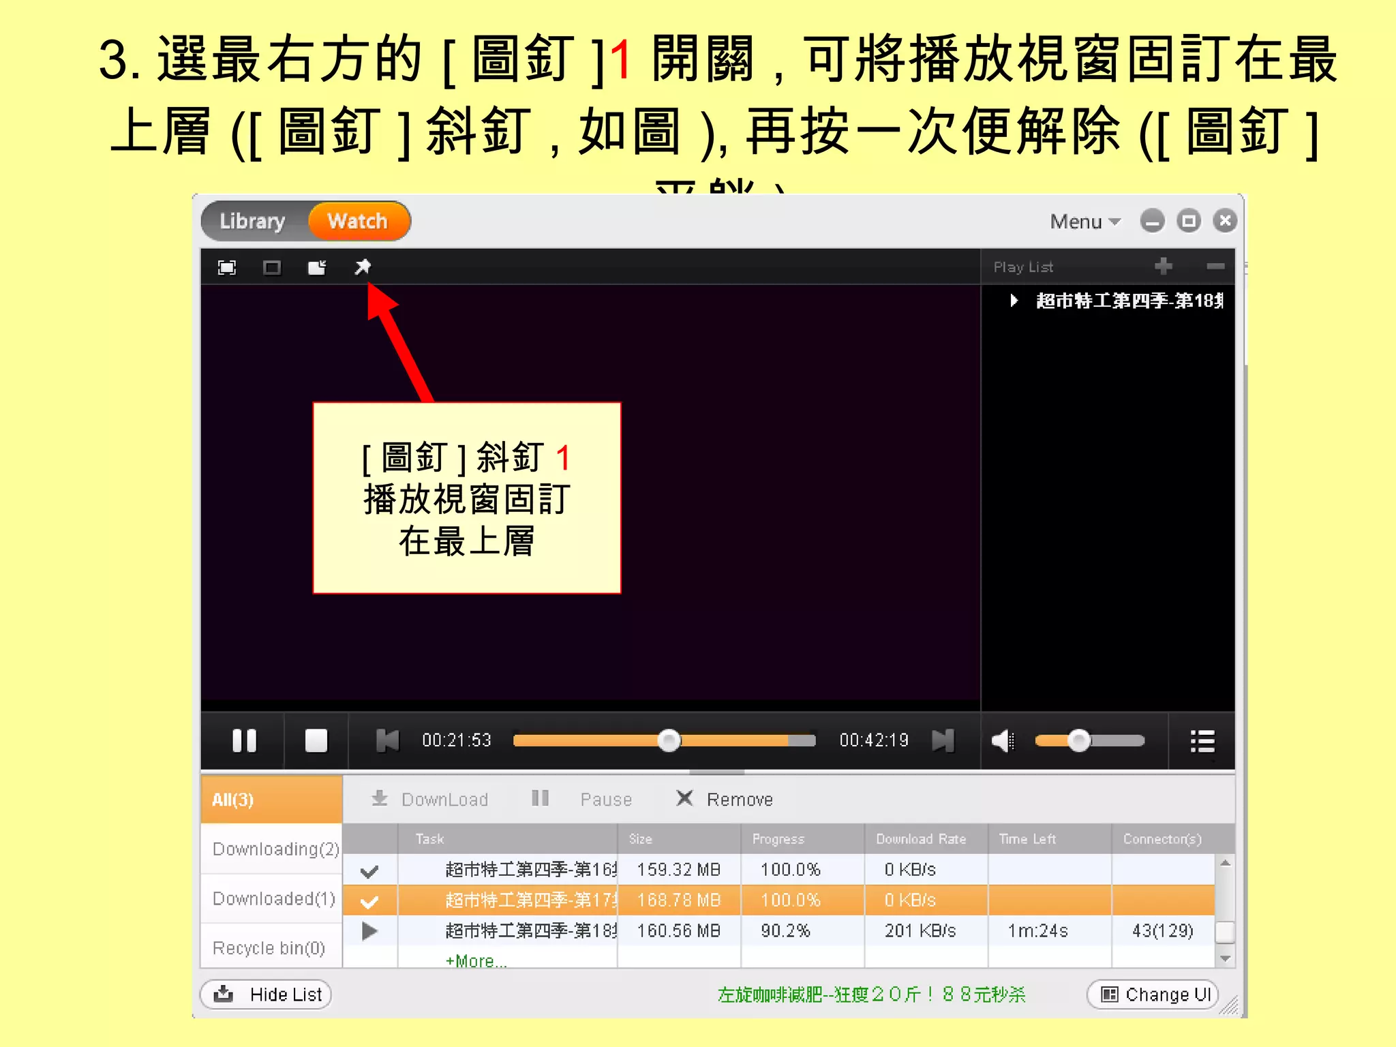Screen dimensions: 1396x1047
Task: Skip to previous track
Action: point(387,740)
